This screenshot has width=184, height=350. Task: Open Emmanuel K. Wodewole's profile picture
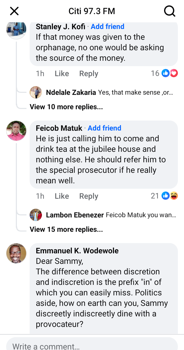pyautogui.click(x=16, y=253)
